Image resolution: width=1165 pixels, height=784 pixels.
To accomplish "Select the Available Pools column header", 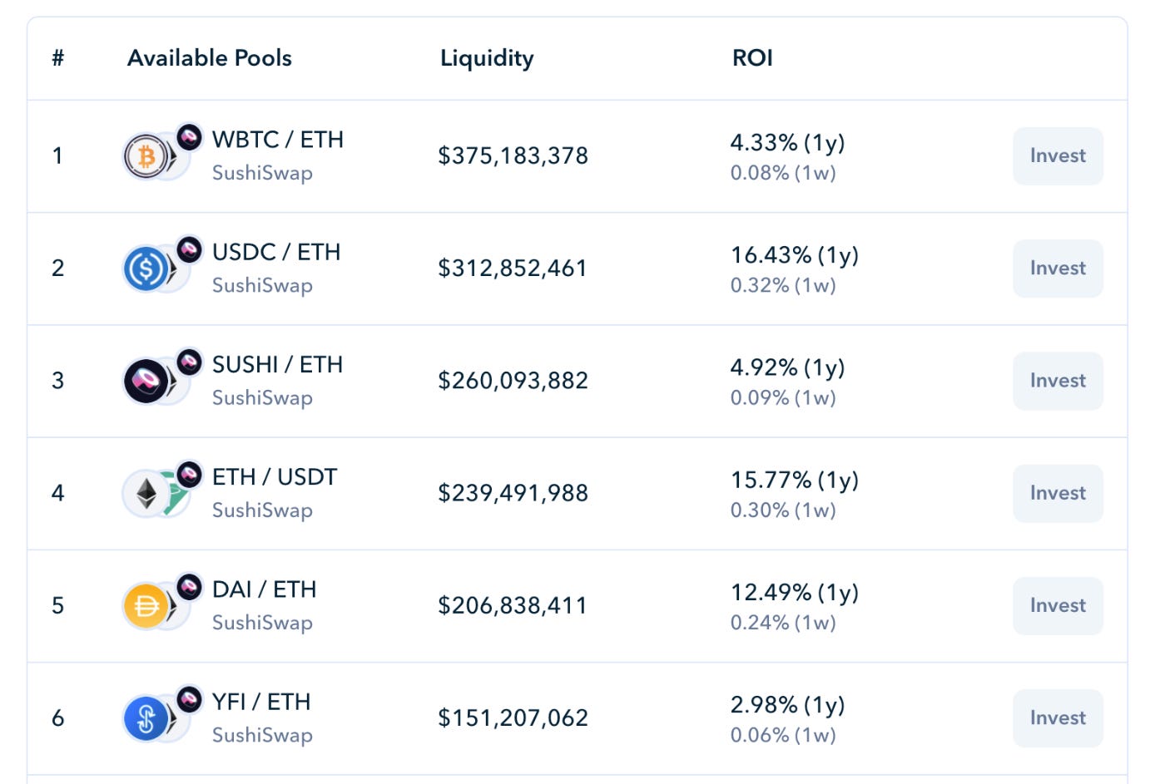I will tap(209, 58).
